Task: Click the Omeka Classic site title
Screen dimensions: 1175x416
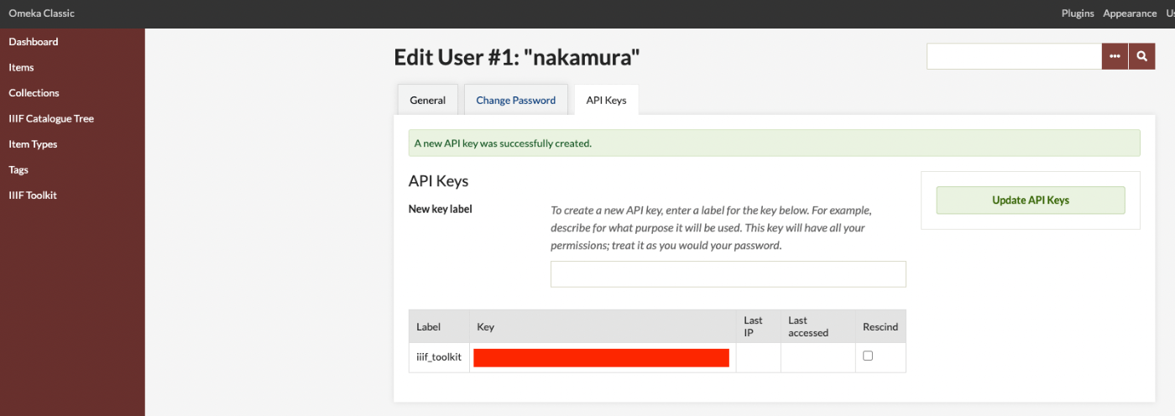Action: click(x=41, y=13)
